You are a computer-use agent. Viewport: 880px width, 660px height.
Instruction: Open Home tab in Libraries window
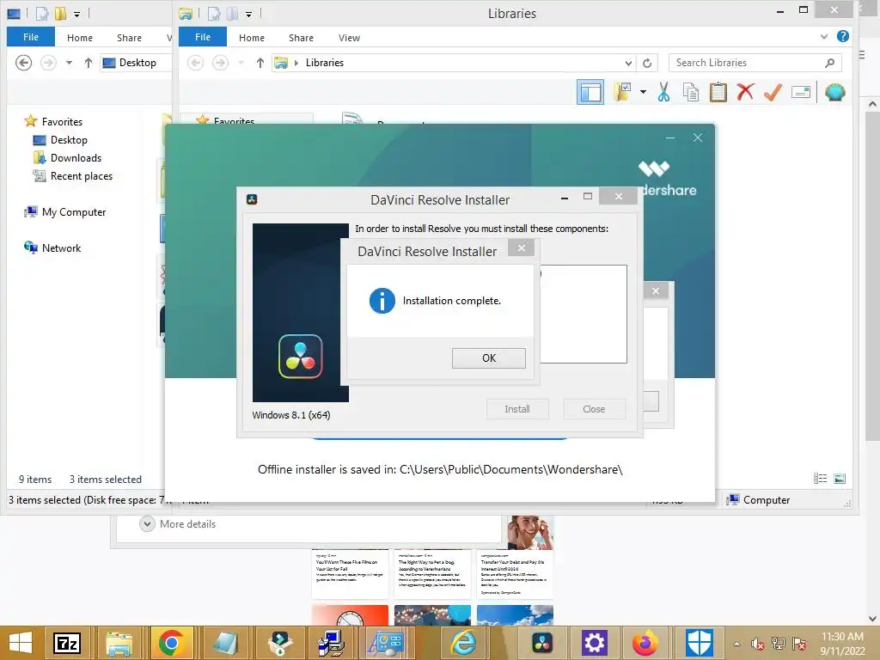pos(252,38)
